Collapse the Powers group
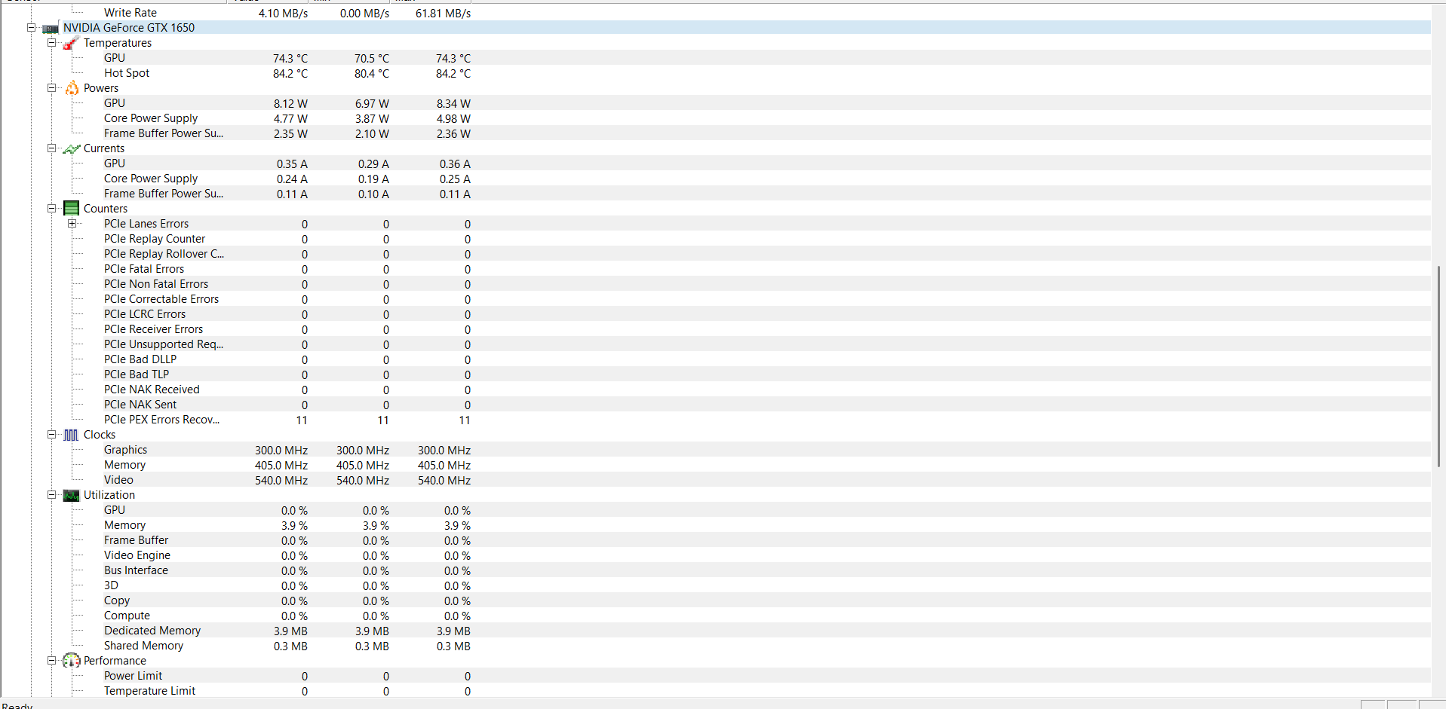This screenshot has height=709, width=1446. point(52,88)
